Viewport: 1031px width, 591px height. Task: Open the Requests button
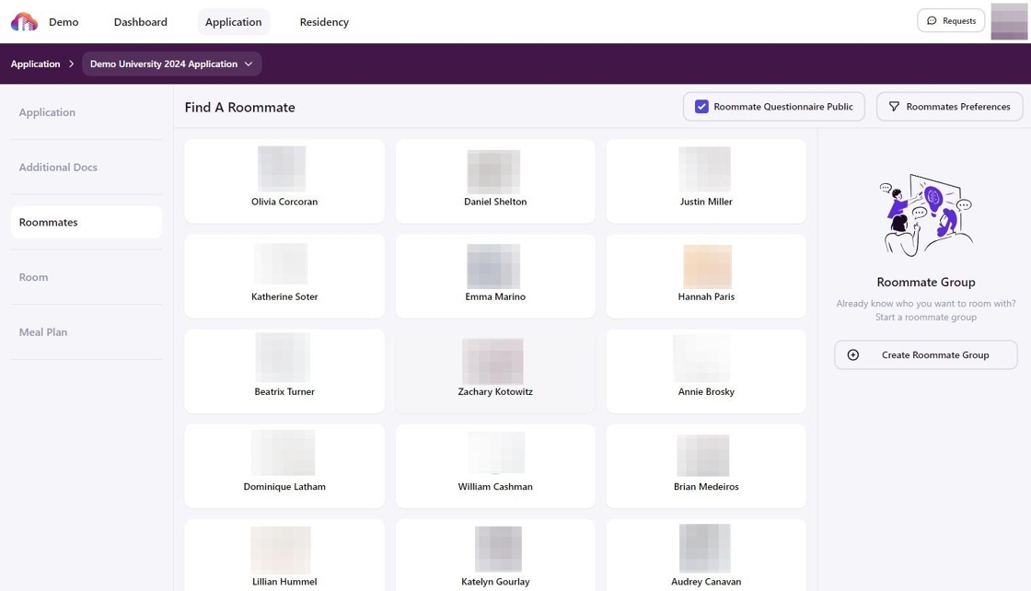tap(951, 21)
